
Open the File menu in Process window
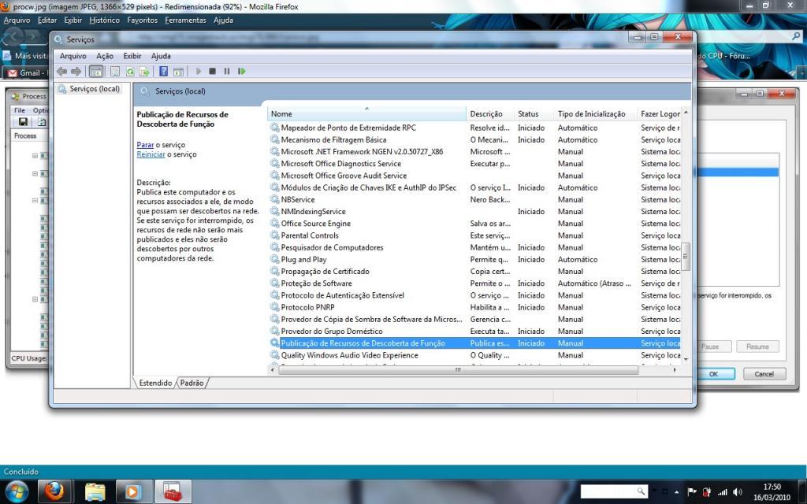point(20,110)
